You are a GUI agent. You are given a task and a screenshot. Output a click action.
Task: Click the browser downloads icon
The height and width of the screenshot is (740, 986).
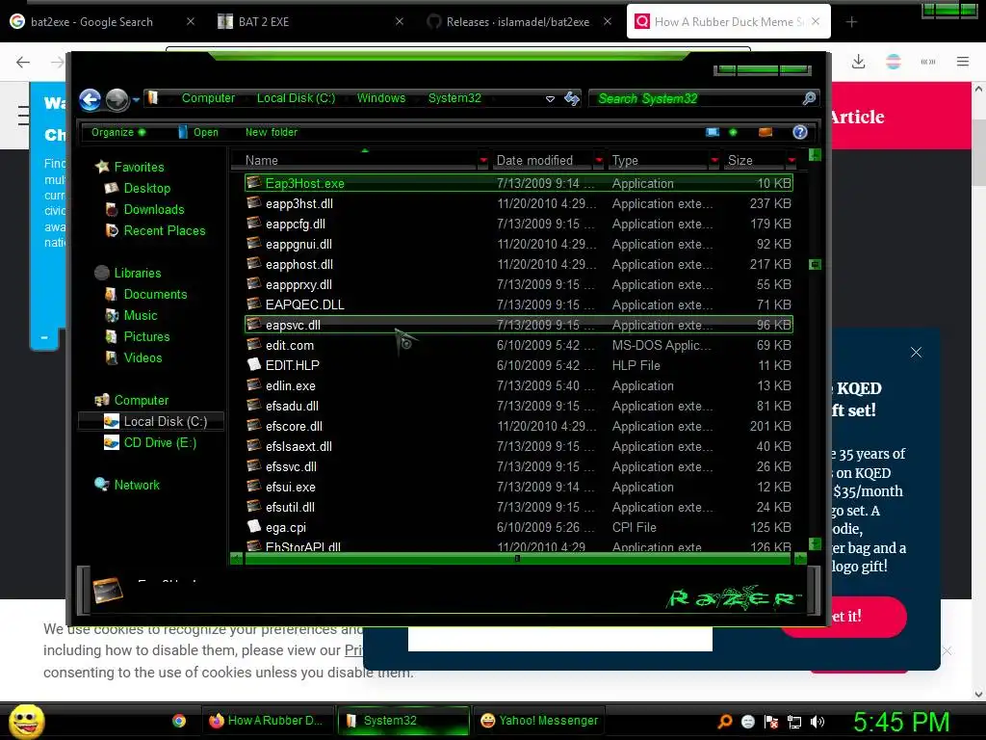click(858, 62)
